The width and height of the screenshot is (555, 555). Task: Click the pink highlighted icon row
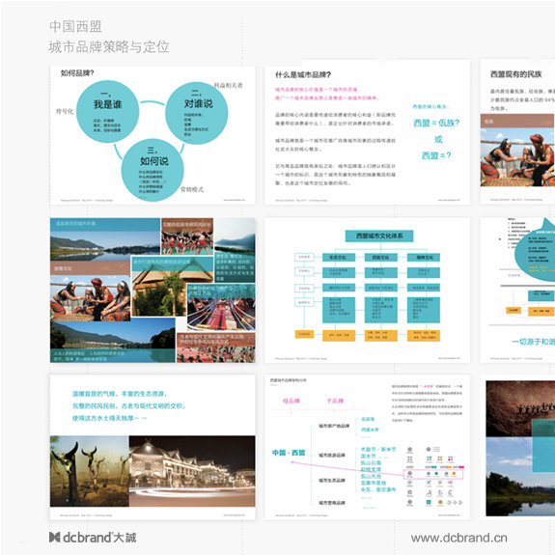click(433, 474)
